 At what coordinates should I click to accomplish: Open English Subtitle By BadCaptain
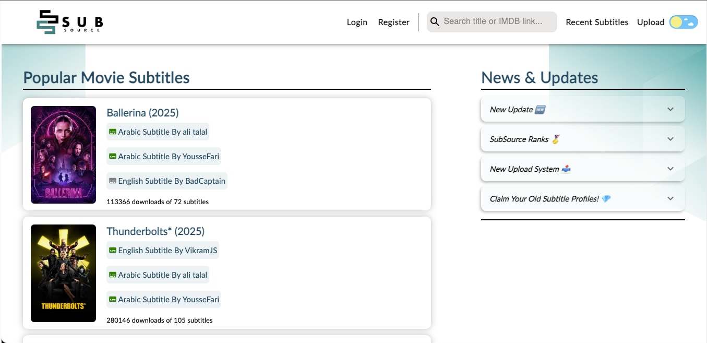[x=167, y=181]
